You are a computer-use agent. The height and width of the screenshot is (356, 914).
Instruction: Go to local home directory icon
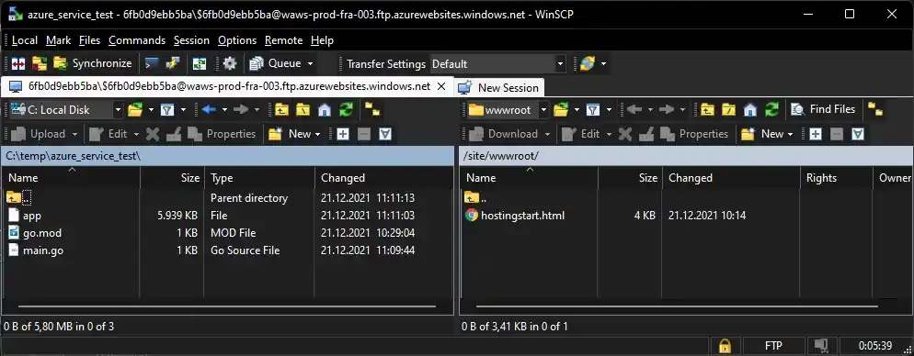click(325, 109)
